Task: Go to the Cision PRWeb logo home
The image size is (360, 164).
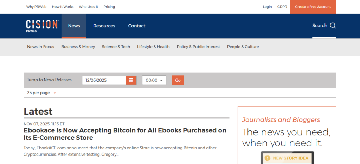Action: pos(42,26)
